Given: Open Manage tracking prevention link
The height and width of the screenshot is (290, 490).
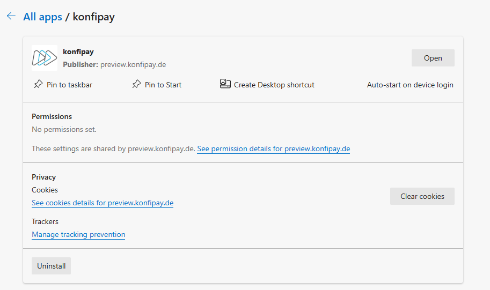Looking at the screenshot, I should 78,234.
